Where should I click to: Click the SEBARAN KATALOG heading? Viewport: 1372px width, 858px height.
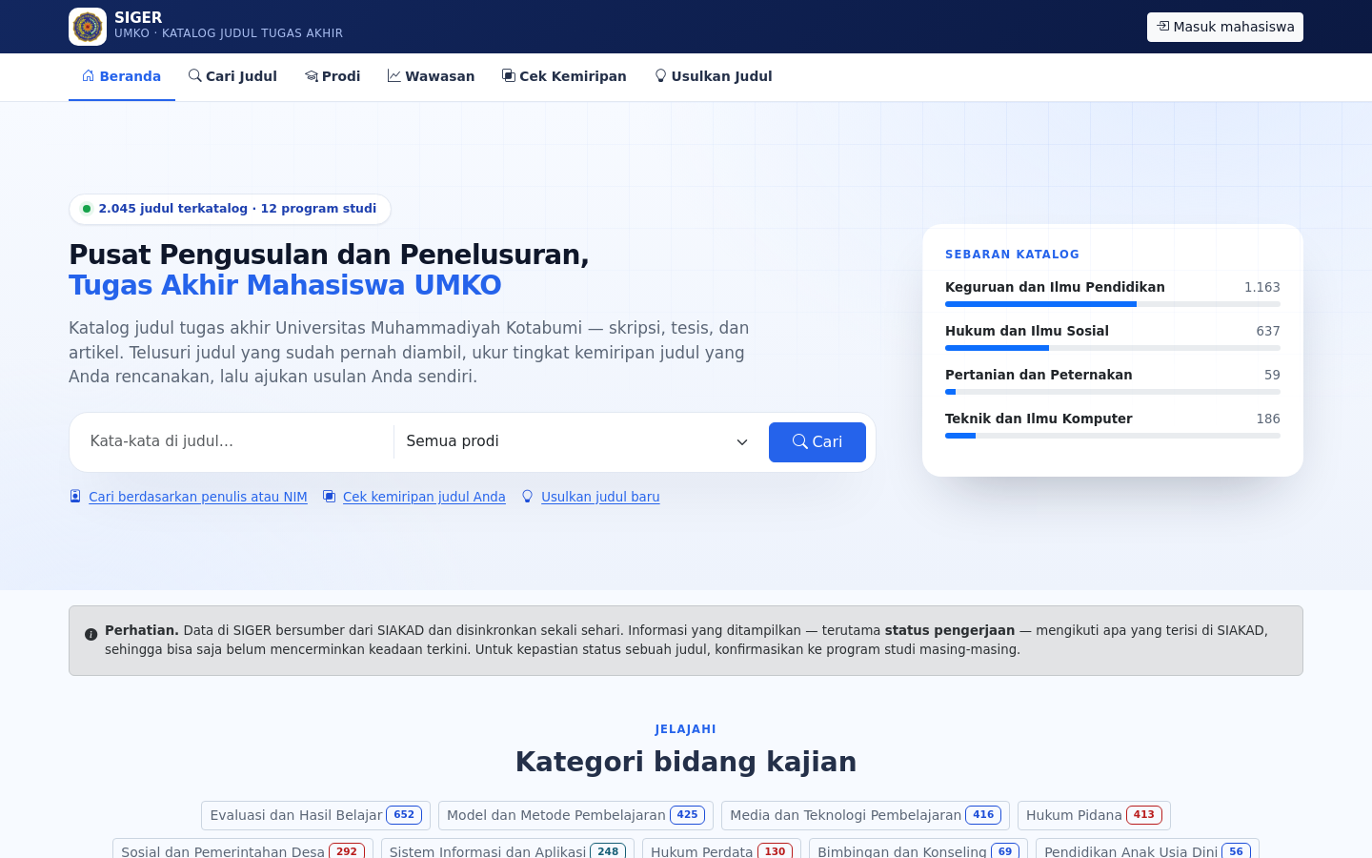pos(1012,255)
